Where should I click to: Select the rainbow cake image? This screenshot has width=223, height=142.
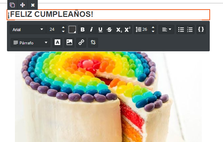coord(108,97)
